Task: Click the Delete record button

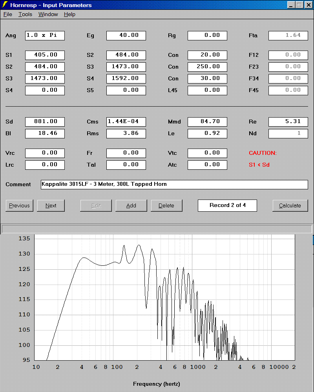Action: (166, 205)
